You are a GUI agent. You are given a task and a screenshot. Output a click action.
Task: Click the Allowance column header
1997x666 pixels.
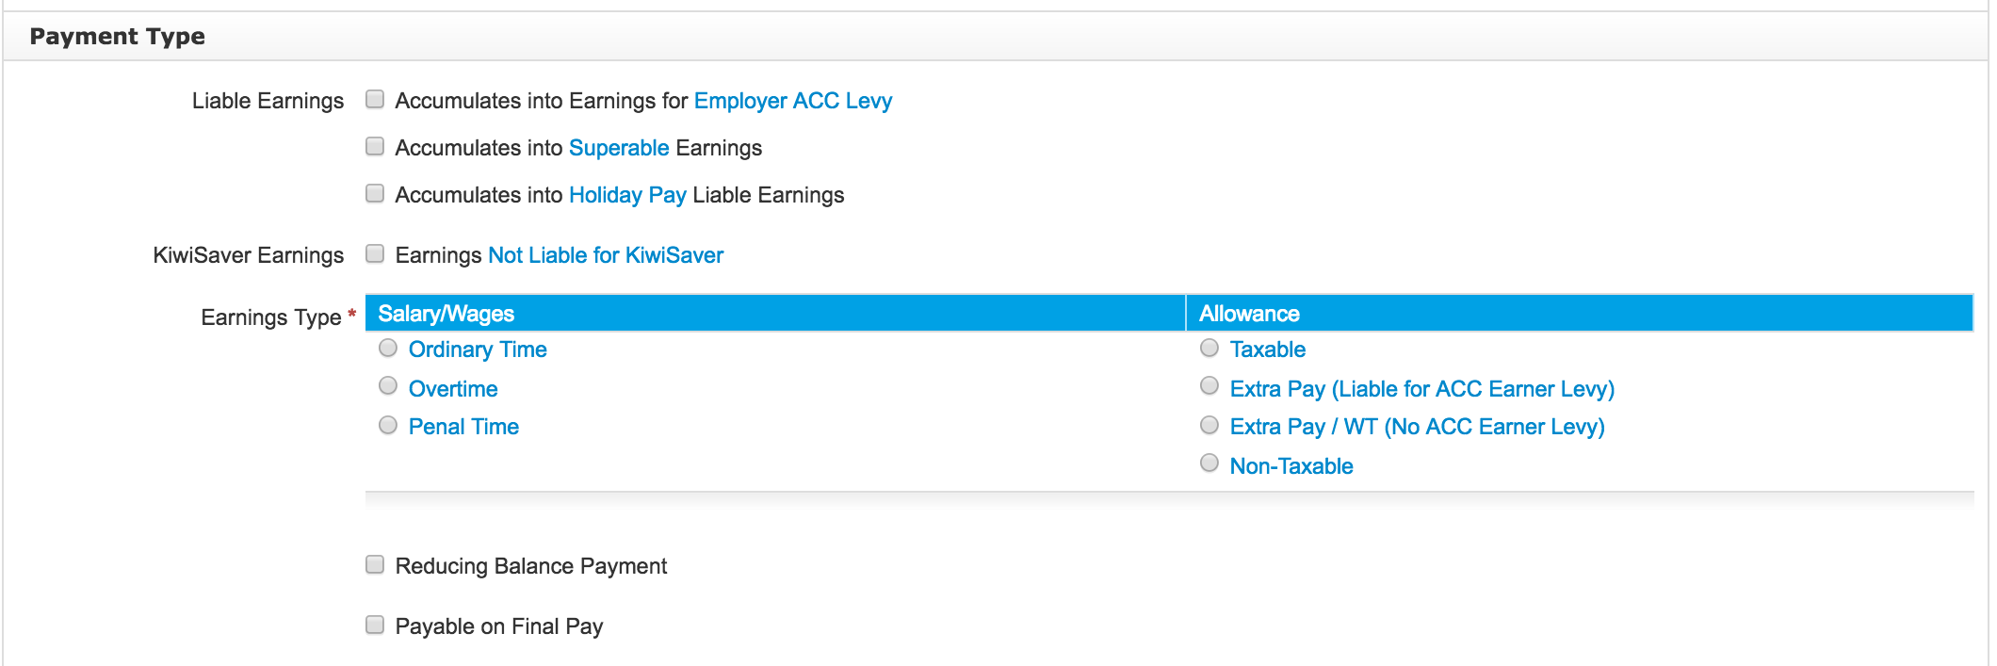coord(1580,313)
